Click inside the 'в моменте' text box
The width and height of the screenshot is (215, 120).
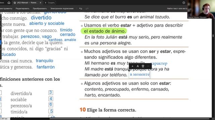coord(140,75)
